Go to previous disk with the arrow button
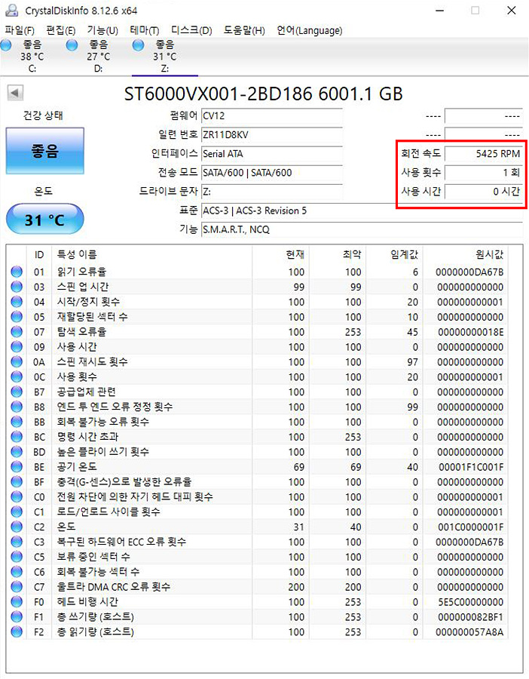 click(x=15, y=93)
